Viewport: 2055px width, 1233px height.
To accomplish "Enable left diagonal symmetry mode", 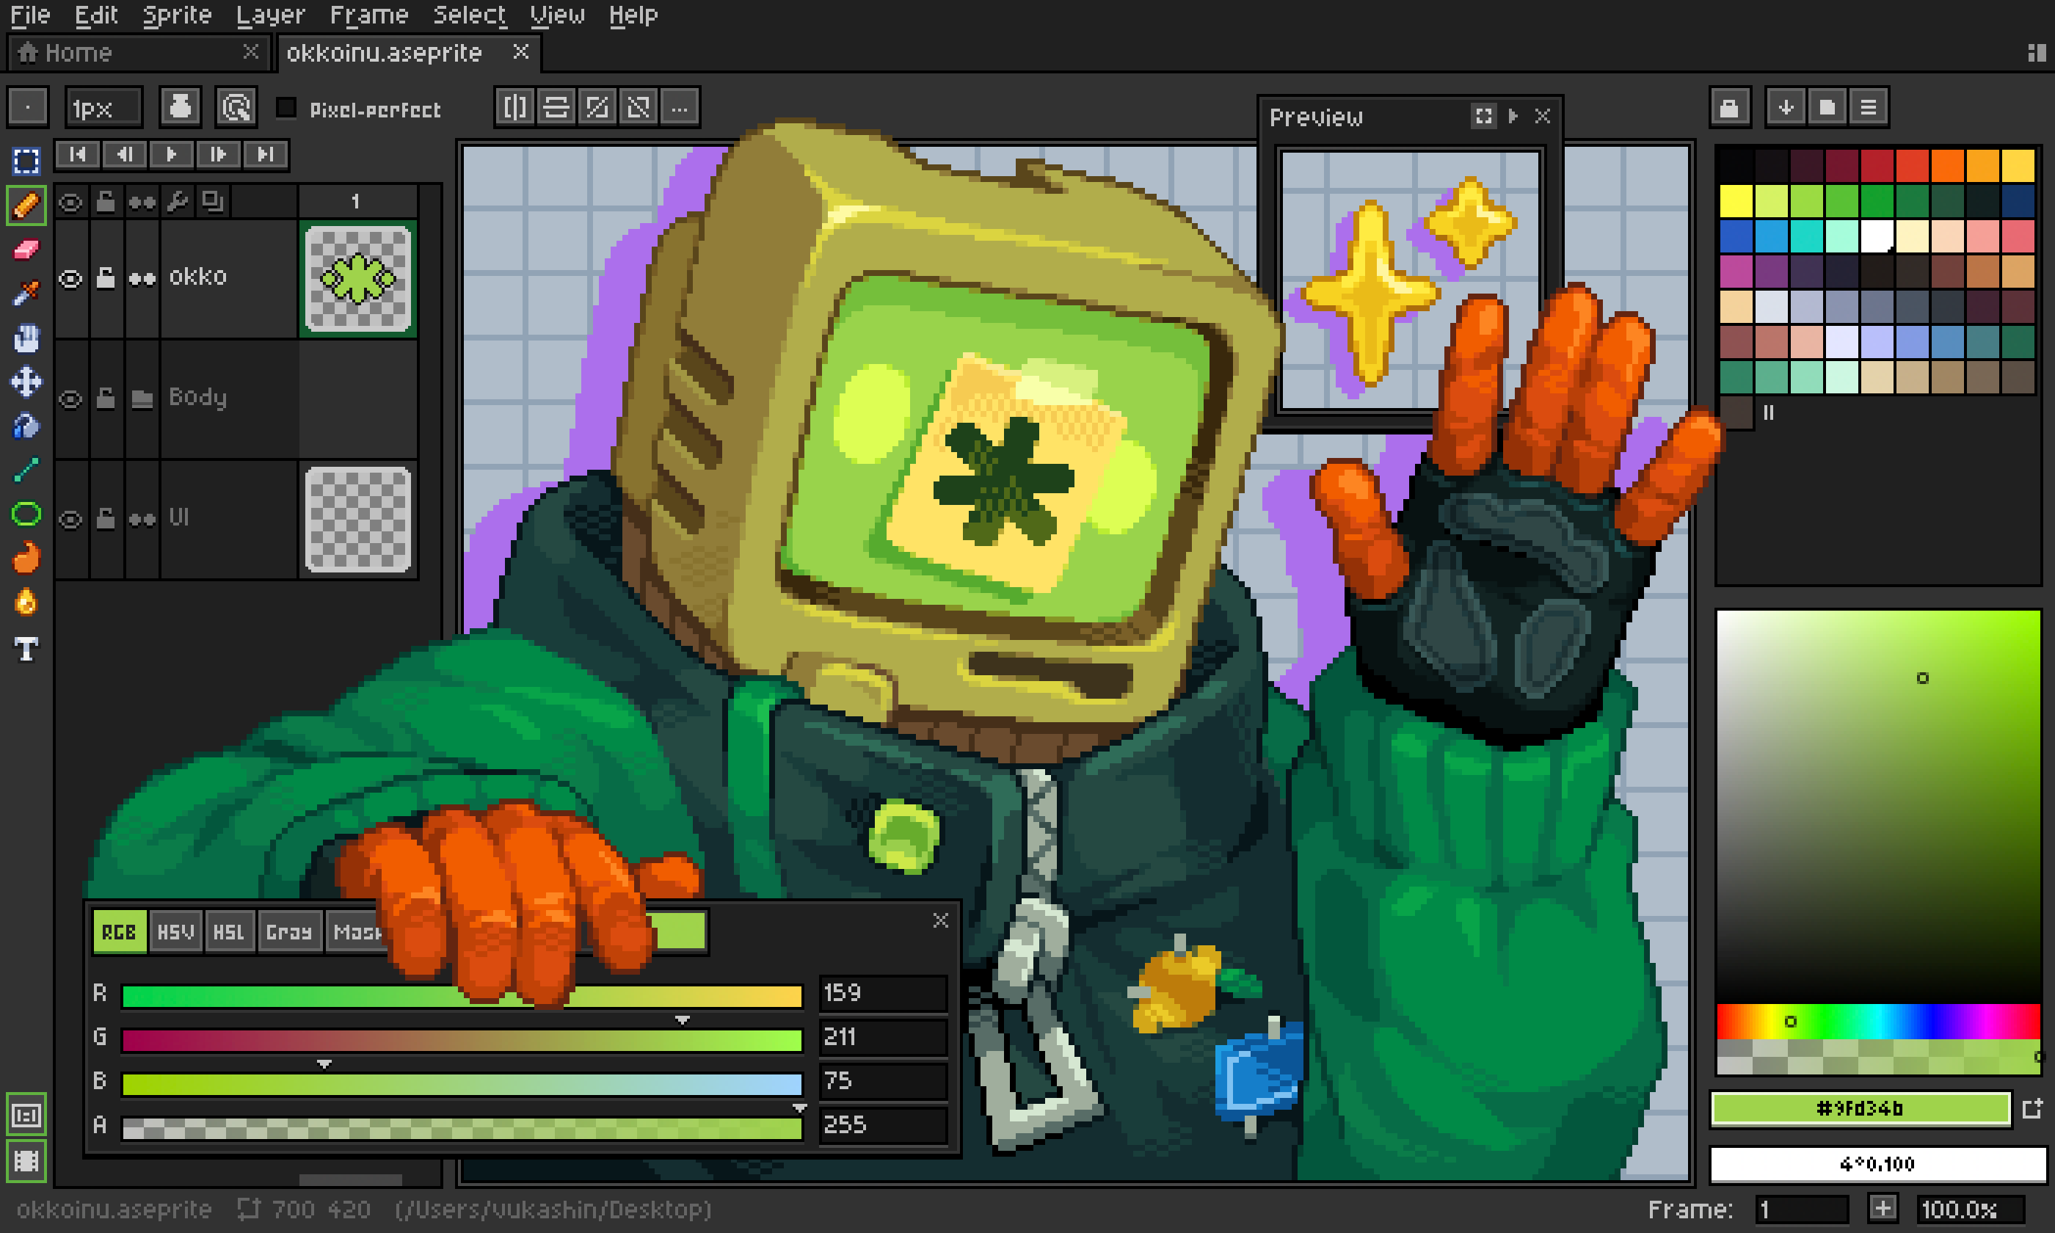I will 639,107.
